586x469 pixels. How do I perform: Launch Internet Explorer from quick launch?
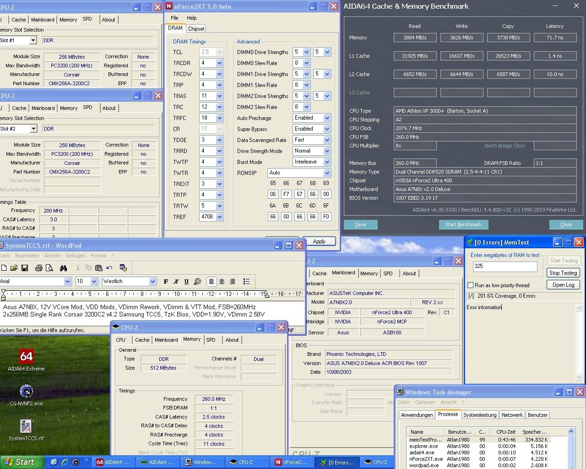pyautogui.click(x=65, y=462)
